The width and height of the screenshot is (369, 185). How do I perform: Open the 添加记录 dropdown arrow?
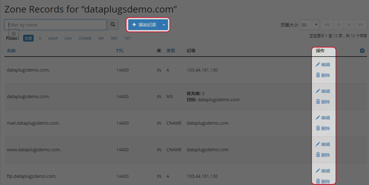coord(164,24)
